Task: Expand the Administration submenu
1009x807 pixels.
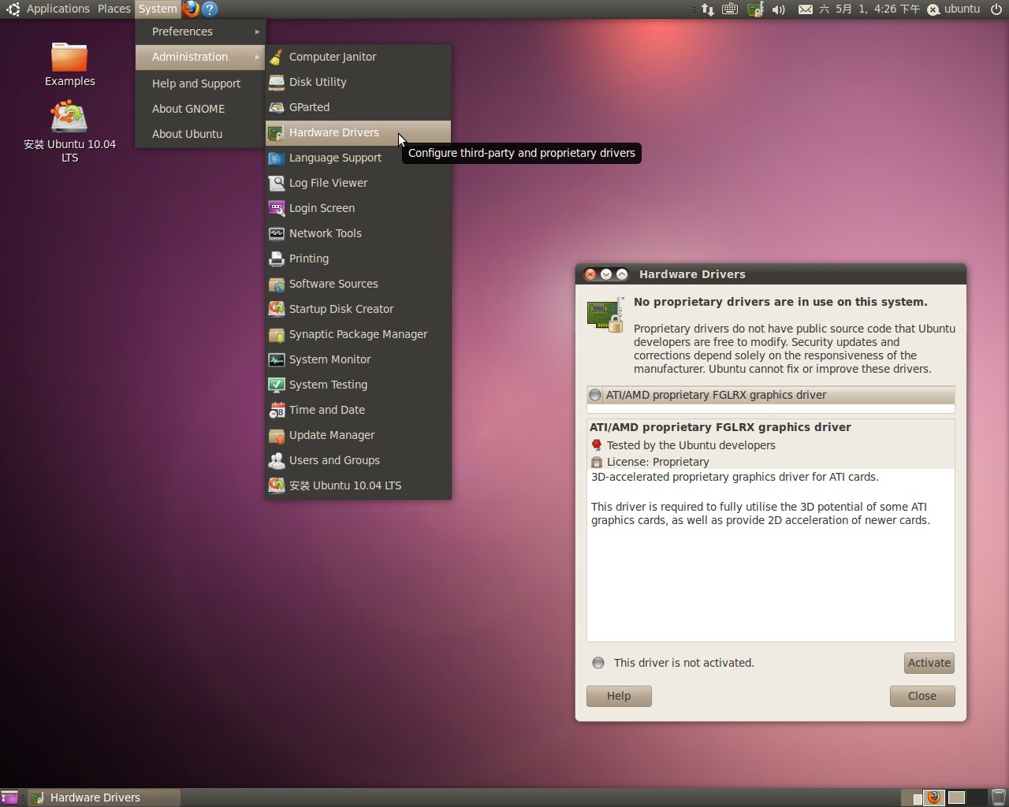Action: 200,57
